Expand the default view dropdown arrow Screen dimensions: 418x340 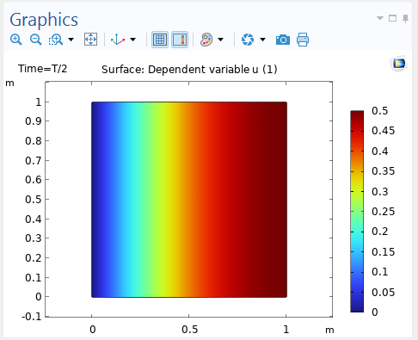(x=132, y=40)
